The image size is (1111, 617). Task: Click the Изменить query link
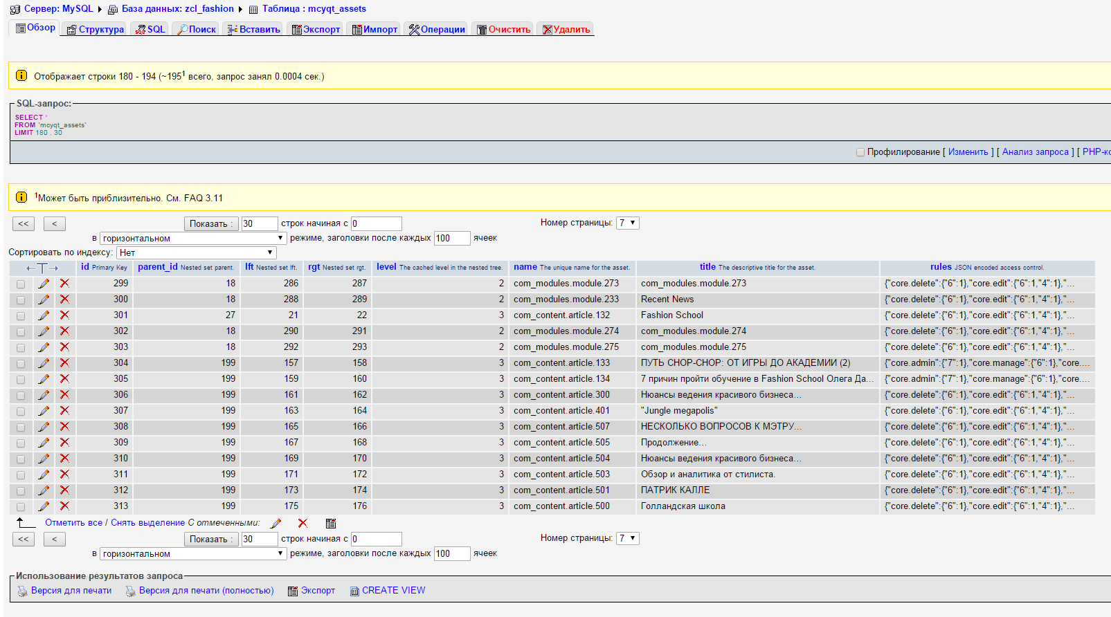pyautogui.click(x=968, y=151)
